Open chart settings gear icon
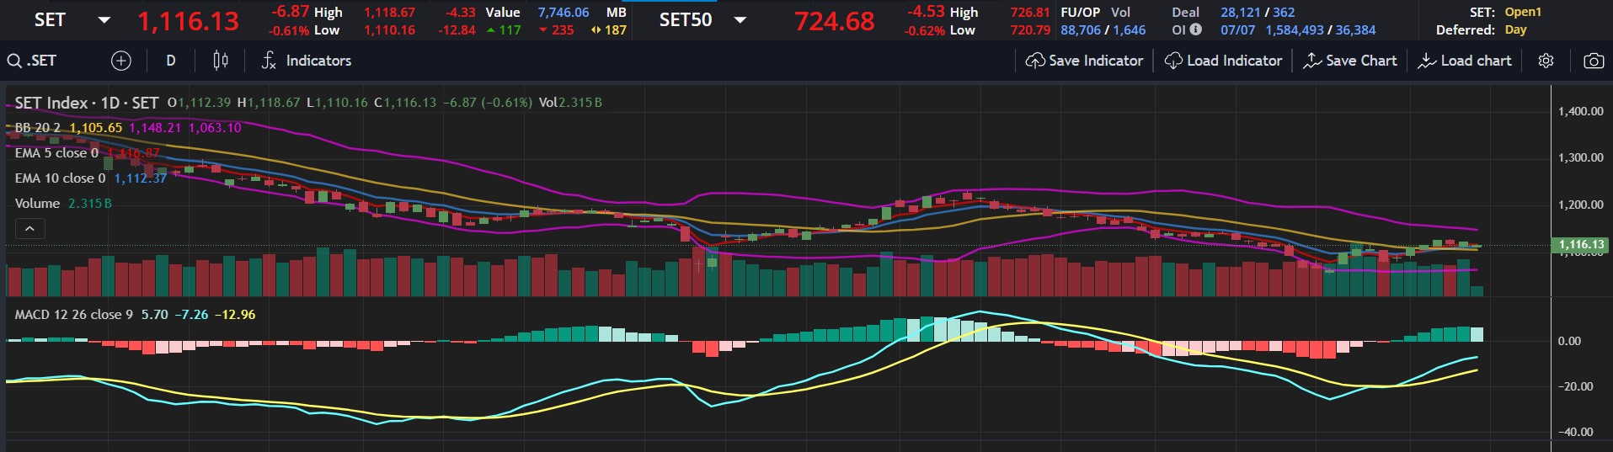 (x=1546, y=61)
